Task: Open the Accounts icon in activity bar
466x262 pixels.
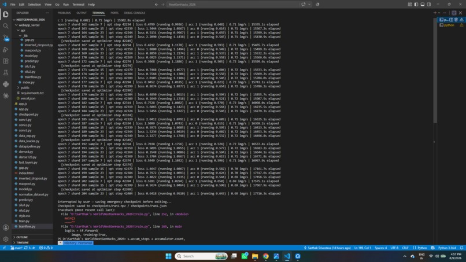Action: [6, 227]
